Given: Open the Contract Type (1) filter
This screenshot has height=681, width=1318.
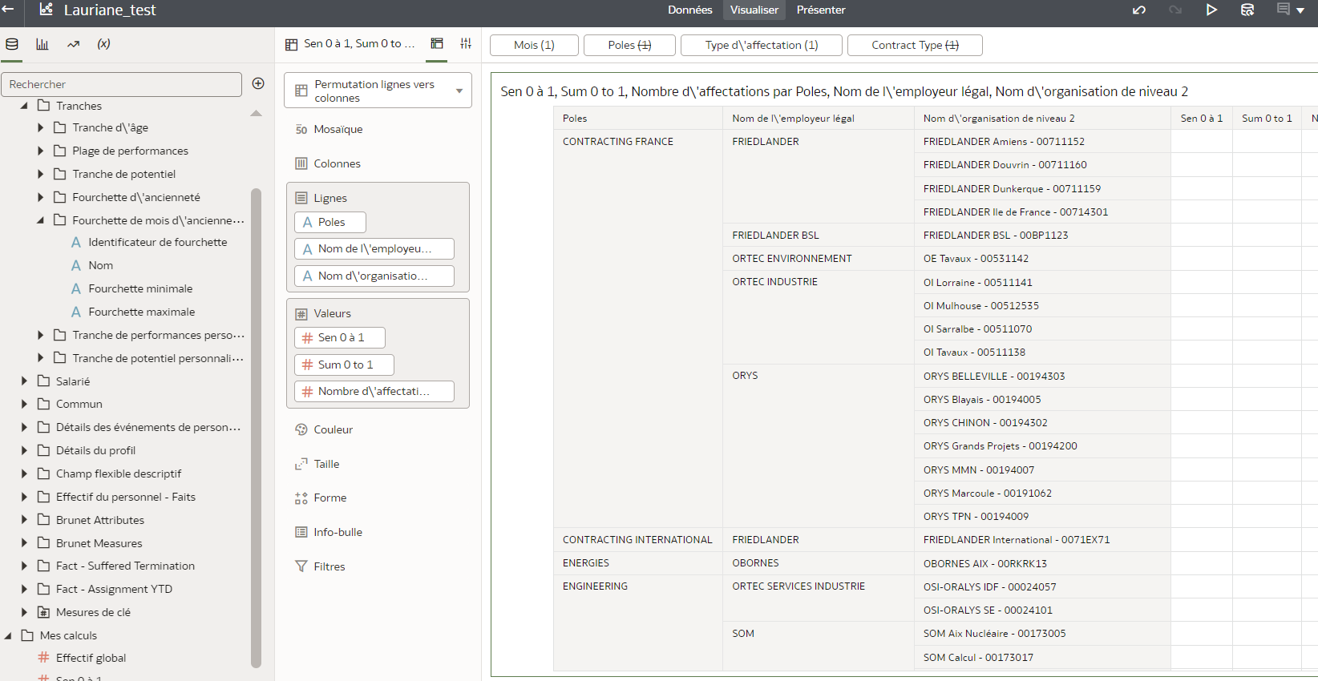Looking at the screenshot, I should coord(915,45).
